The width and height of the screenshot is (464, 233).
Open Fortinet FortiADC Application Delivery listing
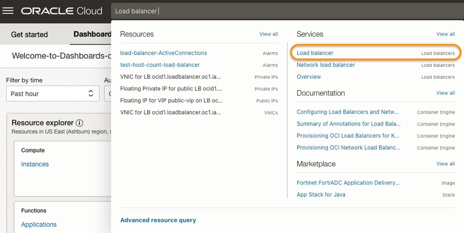348,183
